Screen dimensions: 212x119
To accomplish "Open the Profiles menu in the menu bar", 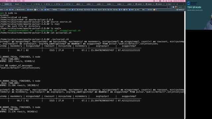I will [10, 1].
